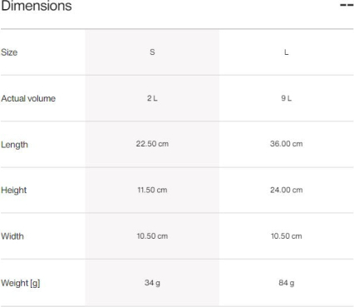Click the 34 g weight value
Viewport: 354px width, 307px height.
point(152,283)
